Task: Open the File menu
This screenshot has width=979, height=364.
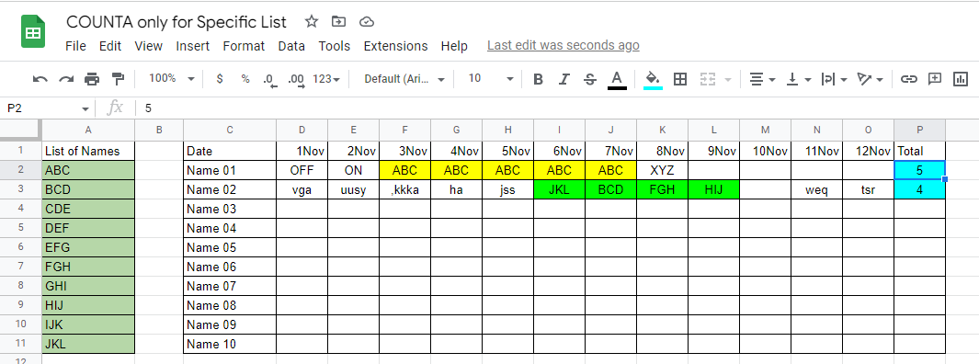Action: pos(75,46)
